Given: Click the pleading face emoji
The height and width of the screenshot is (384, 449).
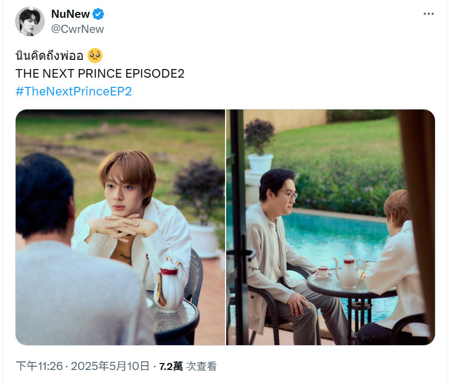Looking at the screenshot, I should click(x=95, y=56).
